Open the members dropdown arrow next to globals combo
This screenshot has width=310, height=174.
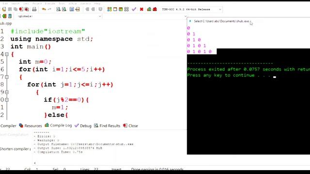(x=186, y=16)
